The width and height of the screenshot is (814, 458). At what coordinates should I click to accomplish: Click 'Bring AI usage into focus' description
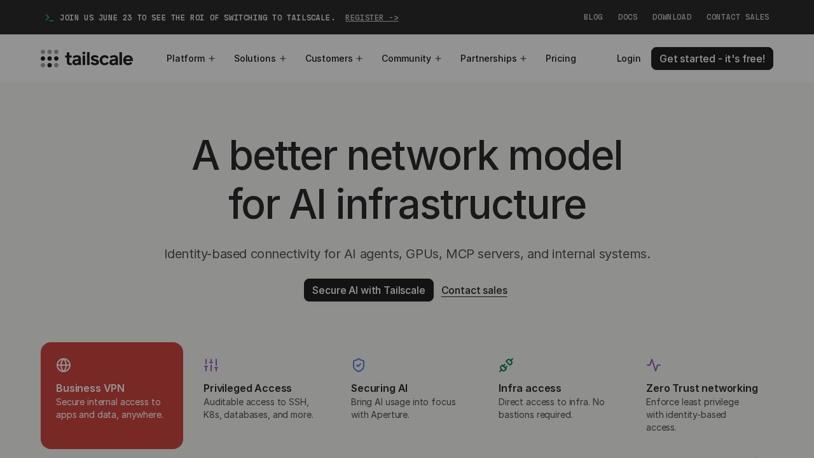pos(403,408)
